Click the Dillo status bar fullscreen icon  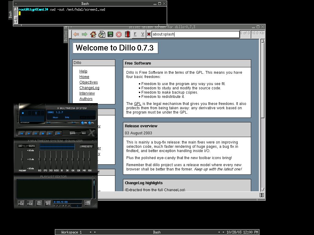coord(262,195)
